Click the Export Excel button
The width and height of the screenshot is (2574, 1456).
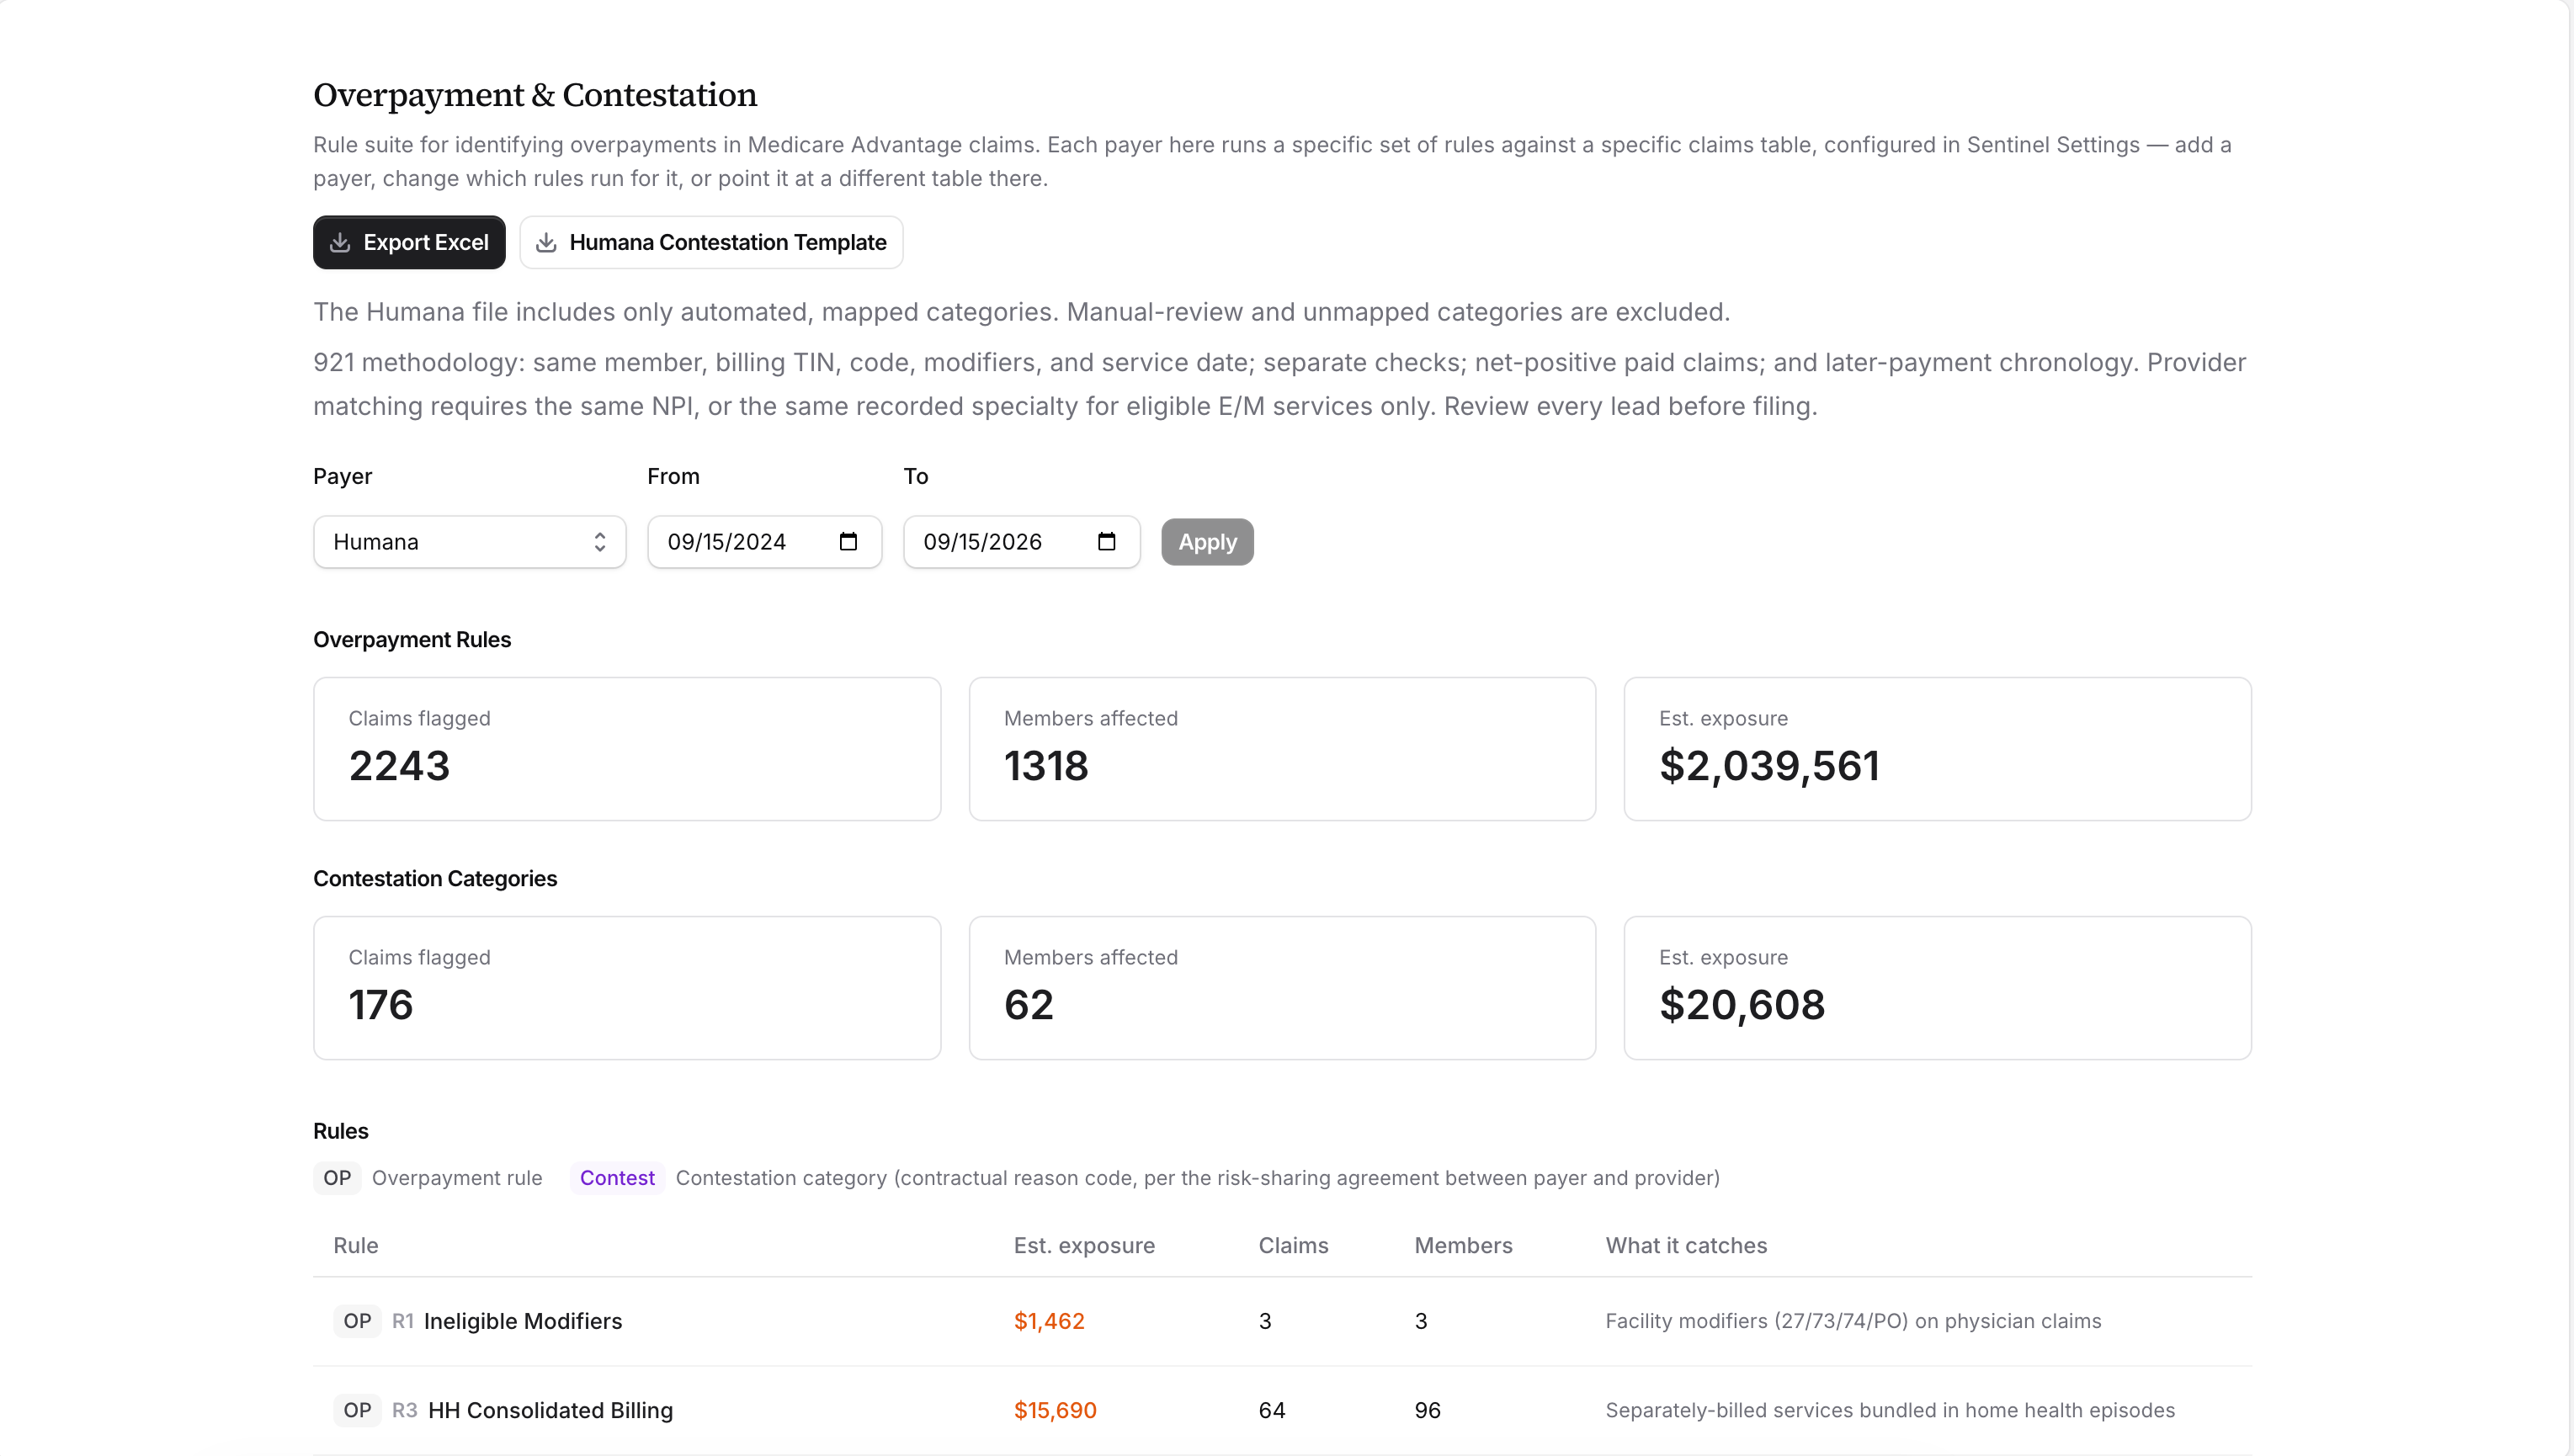pos(409,242)
